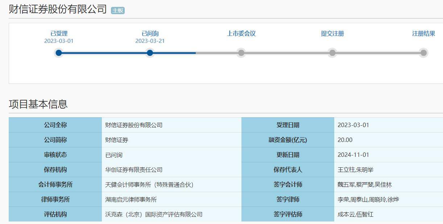The width and height of the screenshot is (443, 224).
Task: Select 王立柱,朱明举 representatives value
Action: (x=355, y=170)
